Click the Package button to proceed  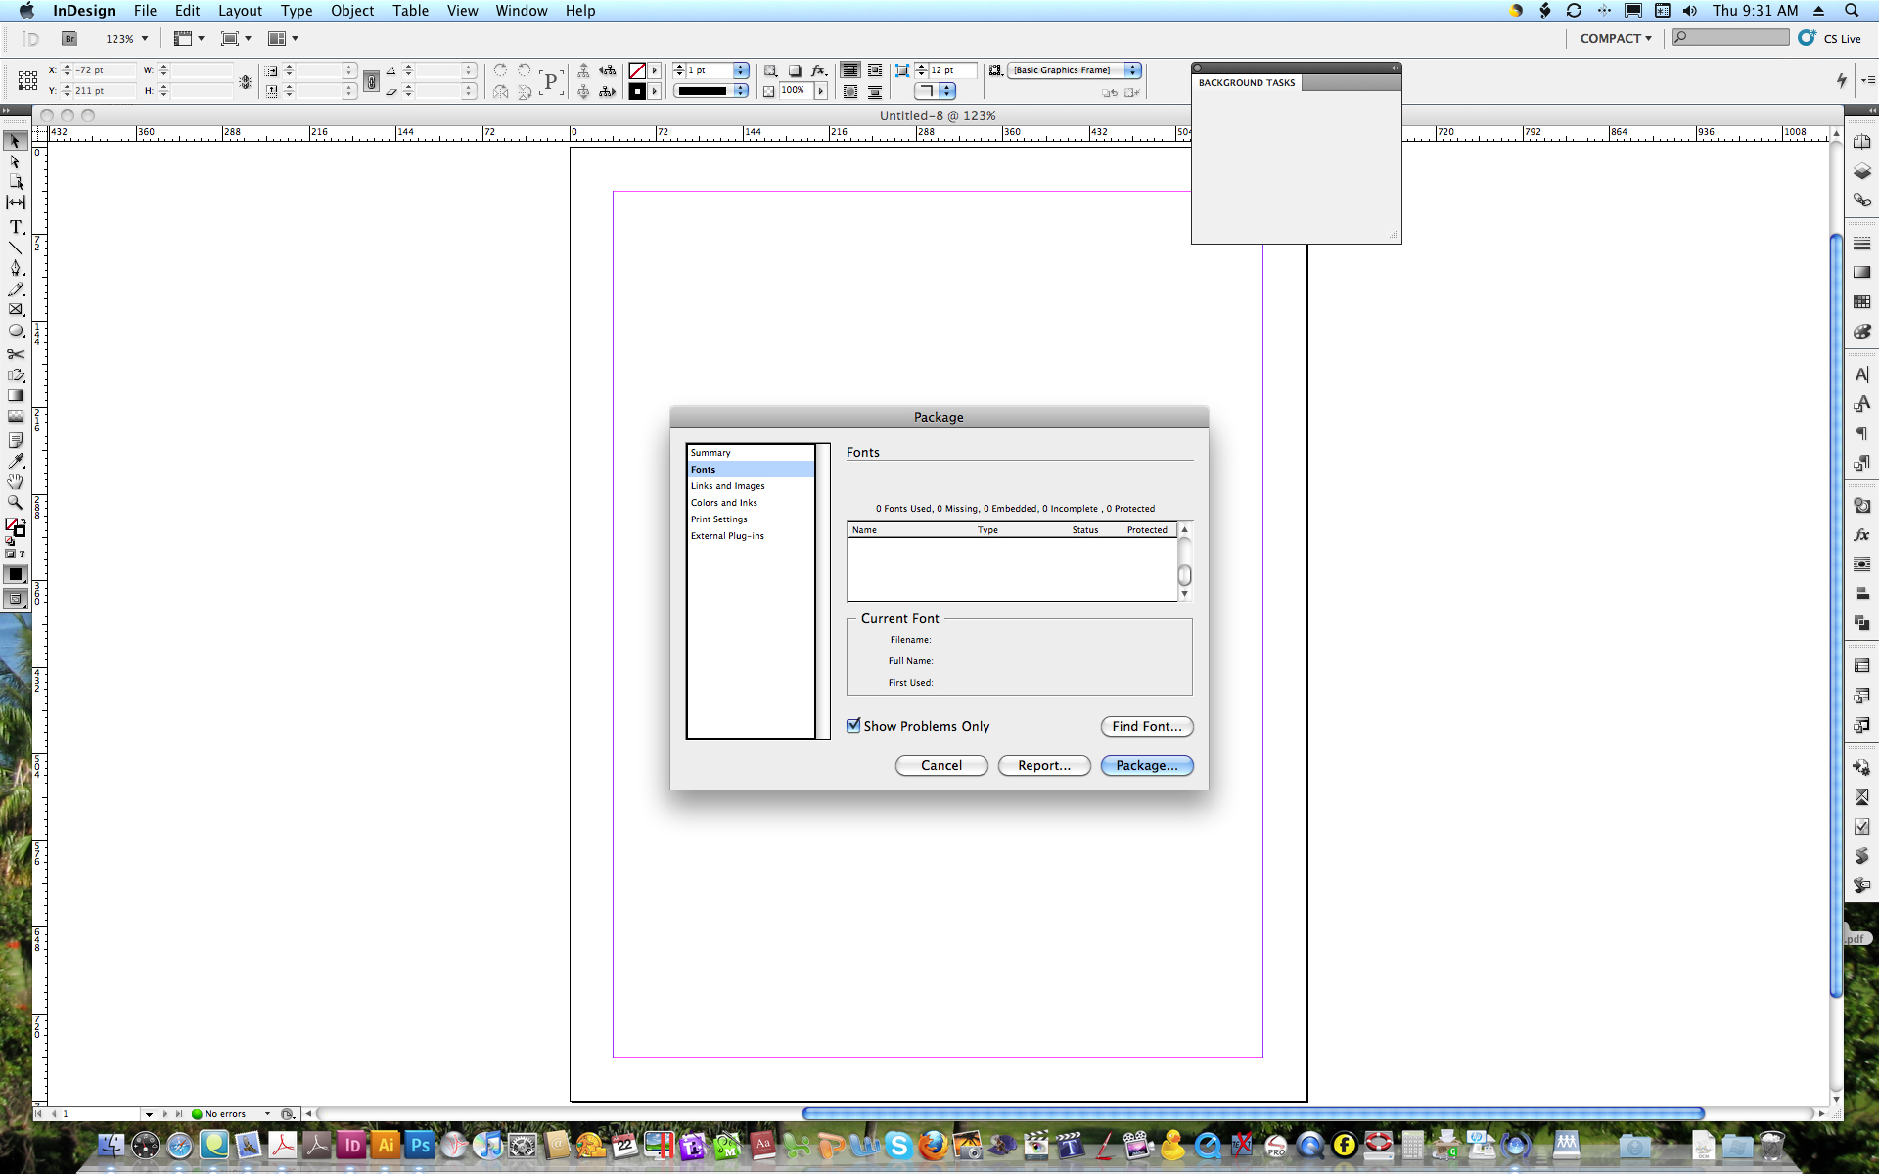tap(1146, 765)
